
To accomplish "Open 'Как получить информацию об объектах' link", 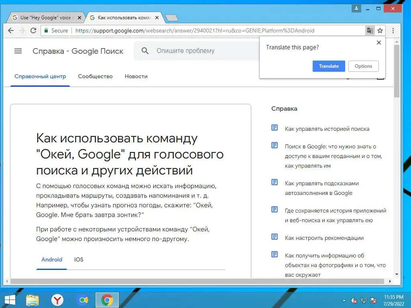I will tap(335, 265).
